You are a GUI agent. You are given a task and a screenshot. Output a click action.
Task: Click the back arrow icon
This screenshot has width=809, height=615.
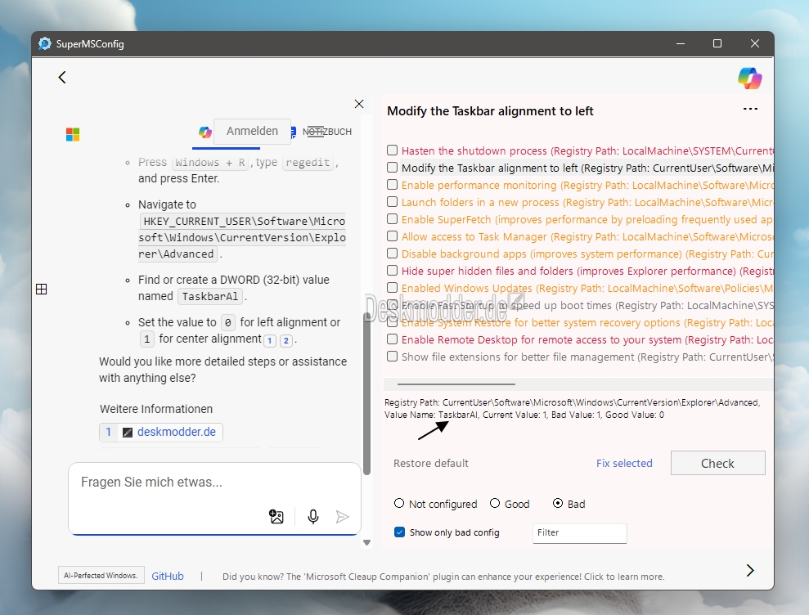tap(62, 78)
